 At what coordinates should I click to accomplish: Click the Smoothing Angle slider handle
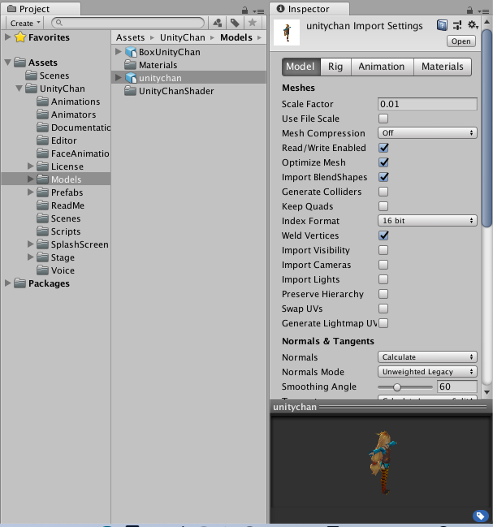click(396, 387)
